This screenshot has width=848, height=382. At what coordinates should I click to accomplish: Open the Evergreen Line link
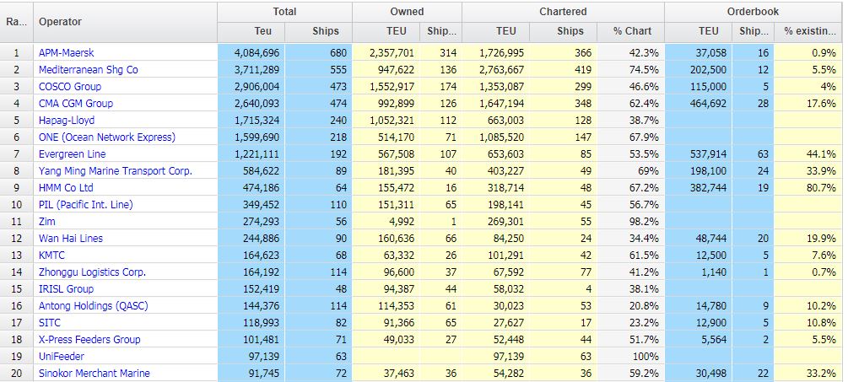[x=72, y=154]
